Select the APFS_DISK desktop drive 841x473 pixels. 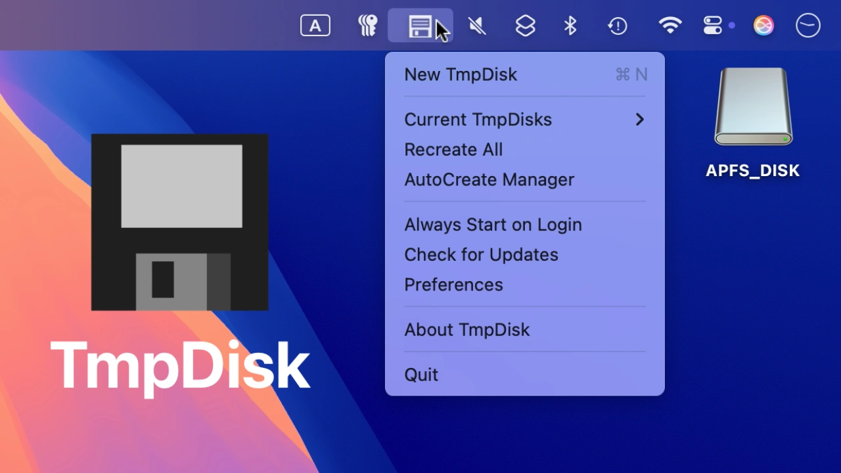pos(753,108)
